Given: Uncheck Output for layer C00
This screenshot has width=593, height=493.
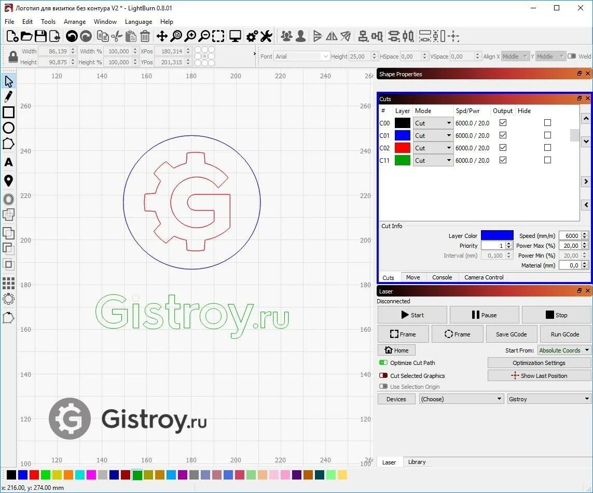Looking at the screenshot, I should click(x=503, y=123).
